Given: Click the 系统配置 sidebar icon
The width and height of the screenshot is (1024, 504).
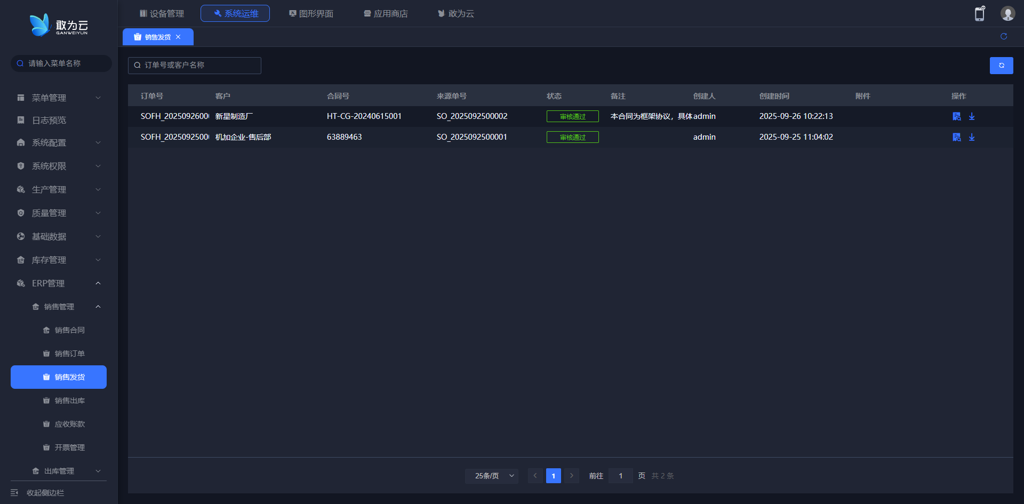Looking at the screenshot, I should [21, 142].
